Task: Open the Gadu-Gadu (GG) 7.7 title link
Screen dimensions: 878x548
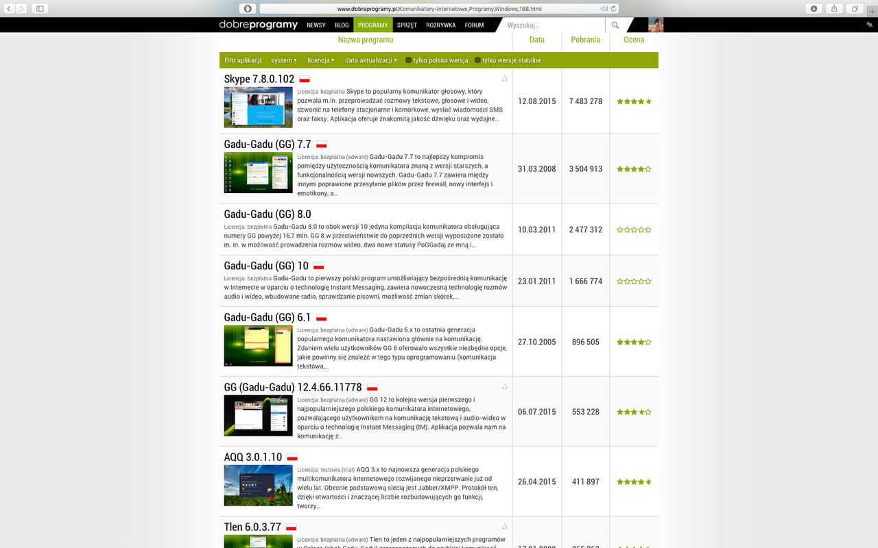Action: (x=268, y=145)
